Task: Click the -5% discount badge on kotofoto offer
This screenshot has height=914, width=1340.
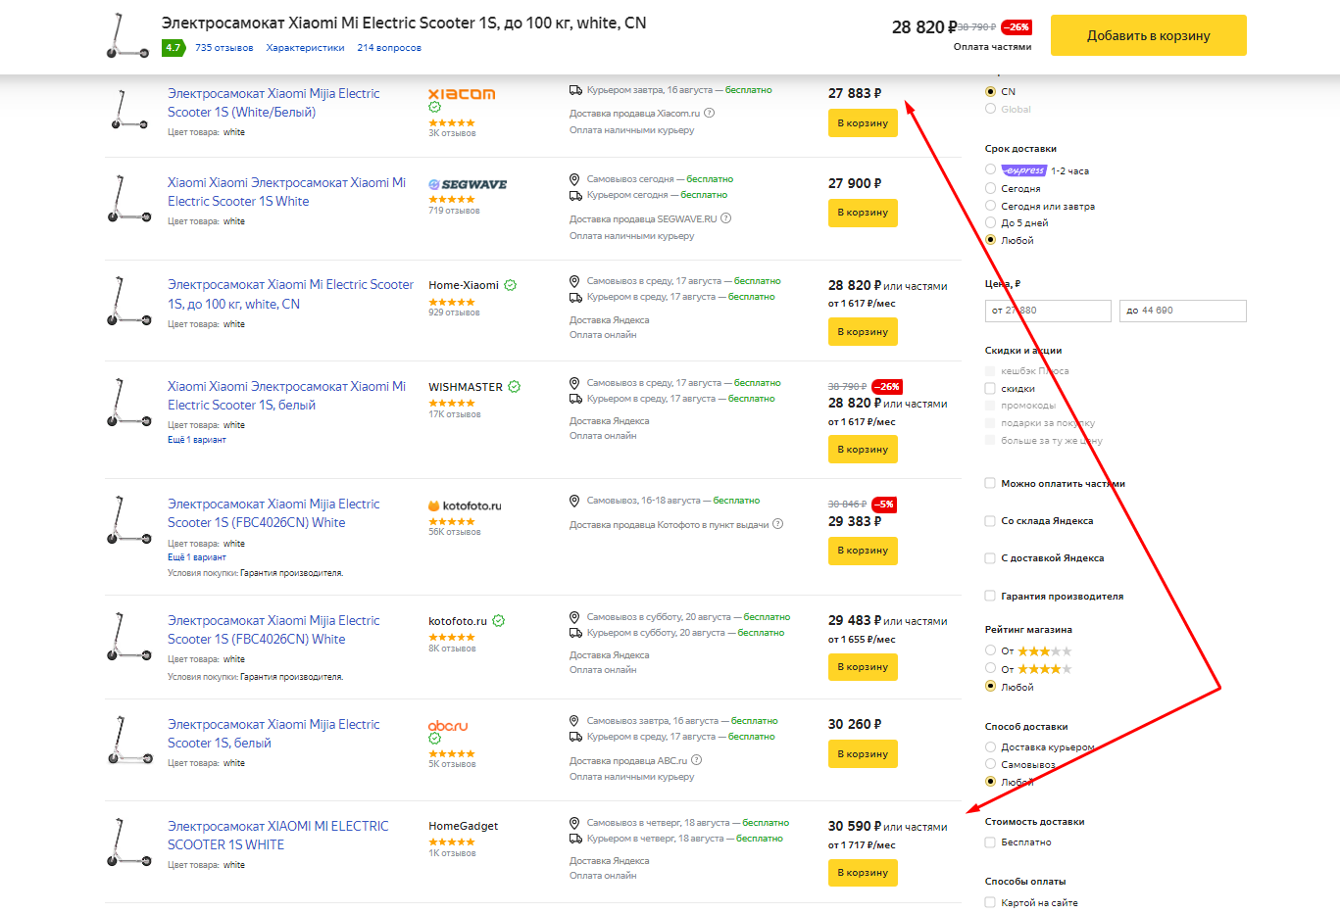Action: (884, 505)
